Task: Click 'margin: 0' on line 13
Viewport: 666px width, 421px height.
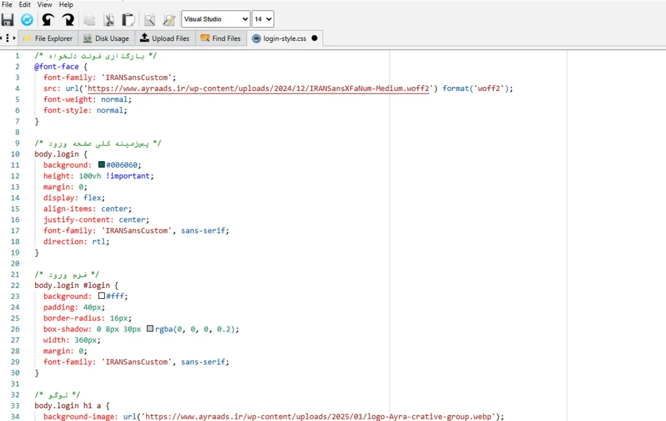Action: tap(65, 186)
